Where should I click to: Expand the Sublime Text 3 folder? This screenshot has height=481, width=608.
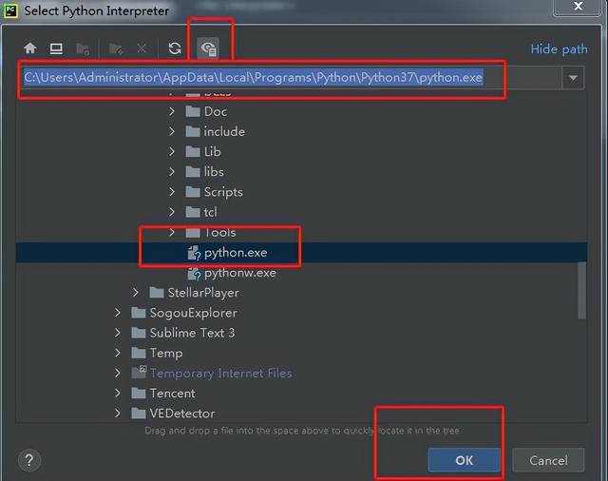pos(118,333)
